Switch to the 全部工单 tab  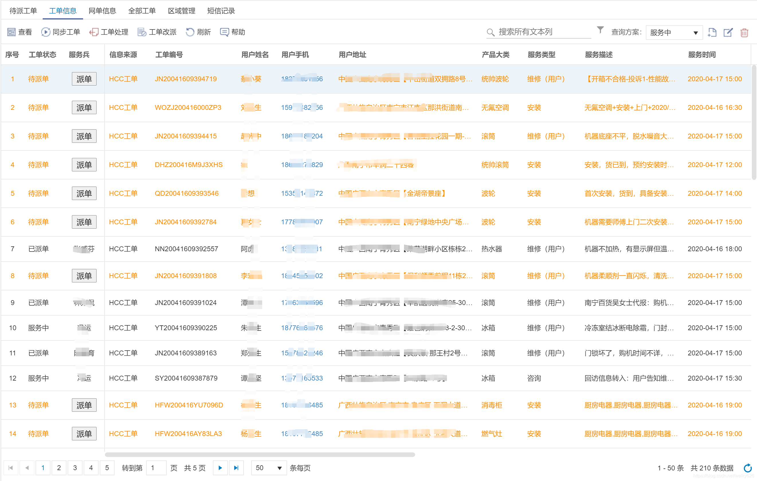coord(142,11)
